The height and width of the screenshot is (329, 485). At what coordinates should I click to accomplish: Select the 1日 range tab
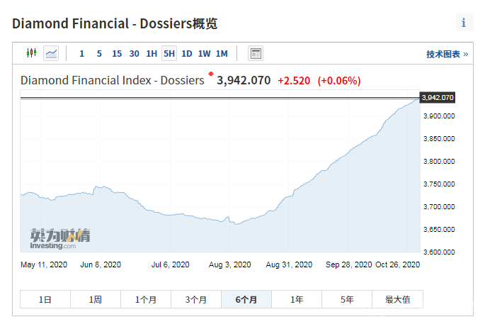pos(45,300)
